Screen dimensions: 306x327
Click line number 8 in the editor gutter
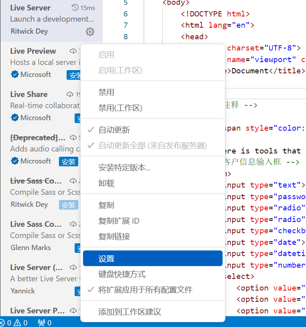click(x=126, y=37)
